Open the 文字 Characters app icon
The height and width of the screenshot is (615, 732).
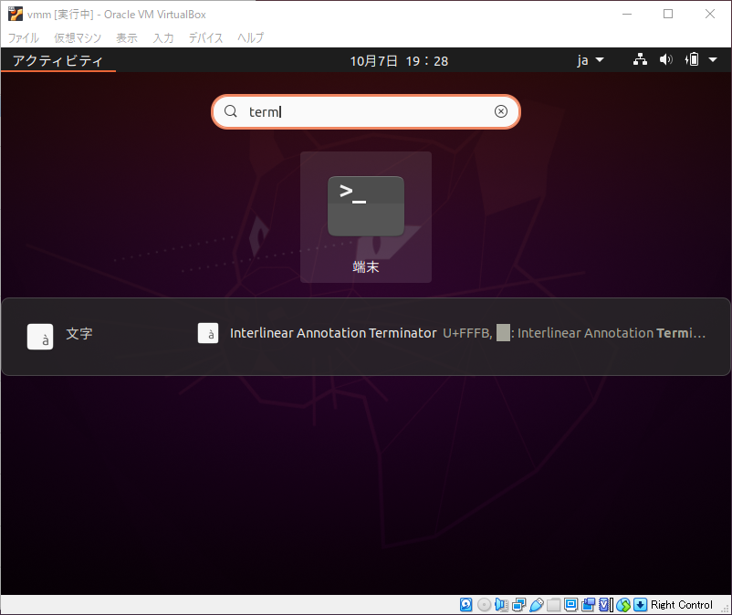(40, 337)
